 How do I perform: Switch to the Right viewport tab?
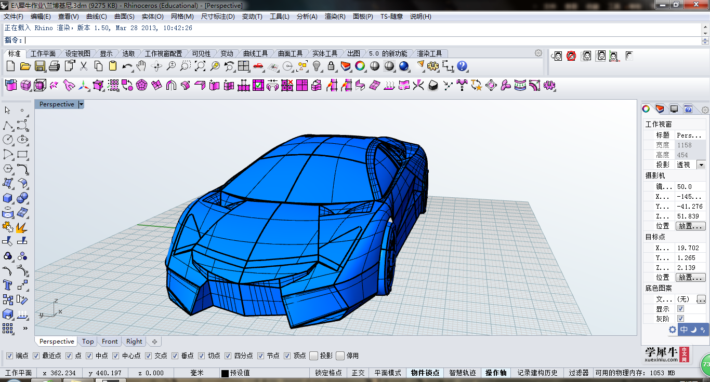tap(134, 342)
